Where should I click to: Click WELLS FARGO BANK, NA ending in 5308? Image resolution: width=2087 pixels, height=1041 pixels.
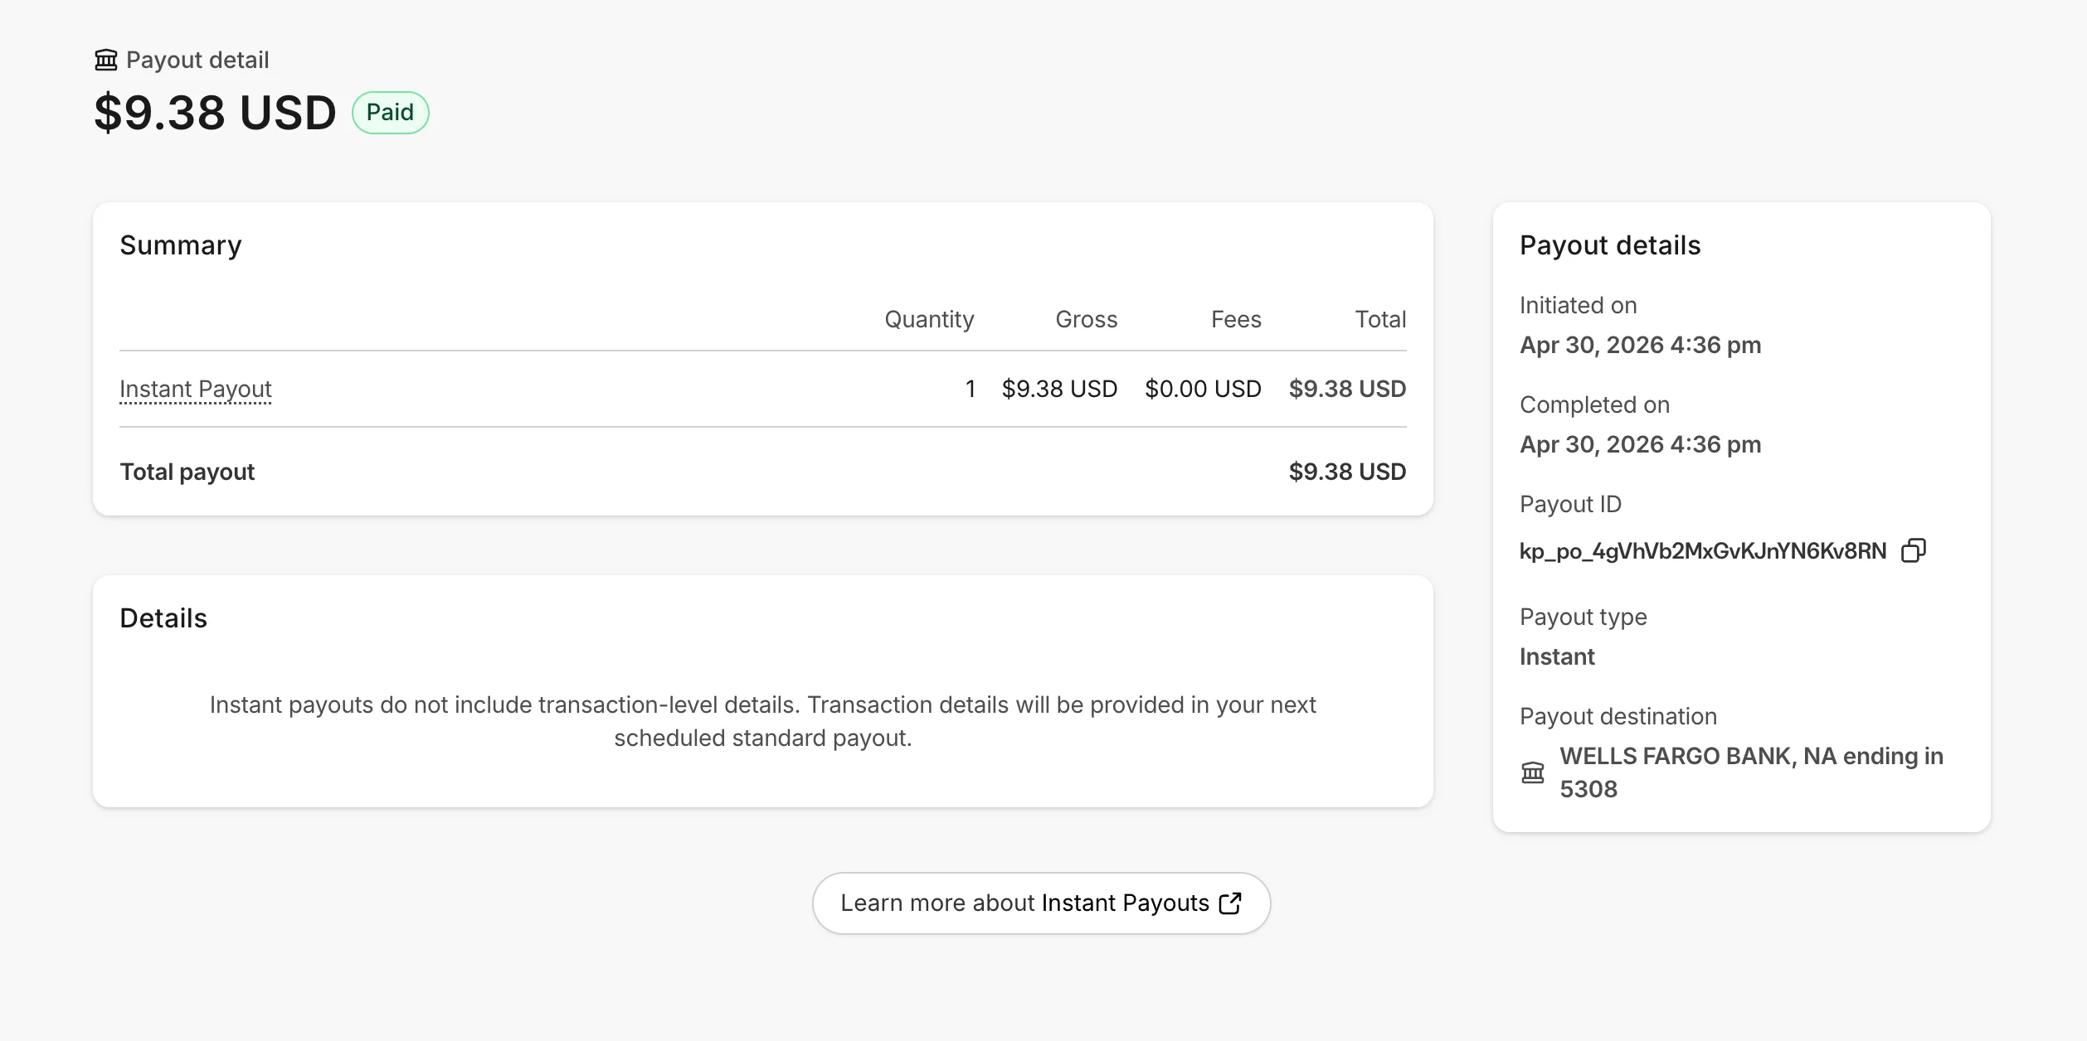[x=1751, y=772]
